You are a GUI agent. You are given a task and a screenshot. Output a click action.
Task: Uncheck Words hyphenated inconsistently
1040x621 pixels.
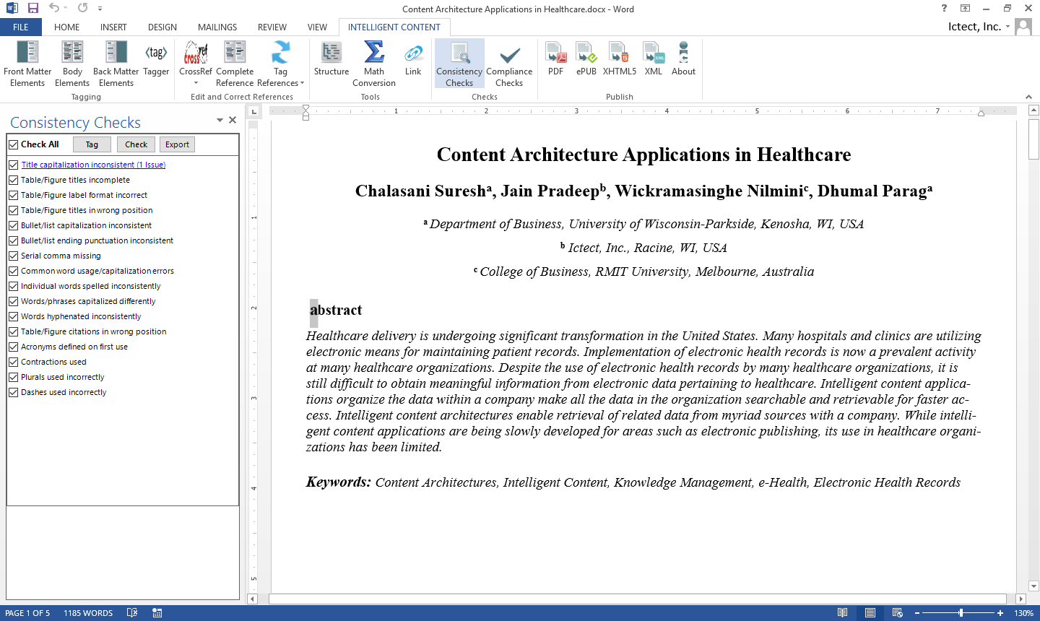tap(13, 316)
